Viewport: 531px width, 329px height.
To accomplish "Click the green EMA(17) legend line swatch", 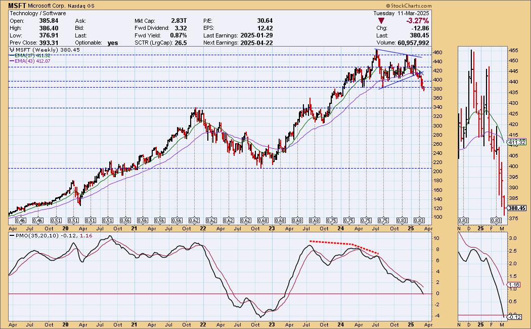I will tap(12, 56).
